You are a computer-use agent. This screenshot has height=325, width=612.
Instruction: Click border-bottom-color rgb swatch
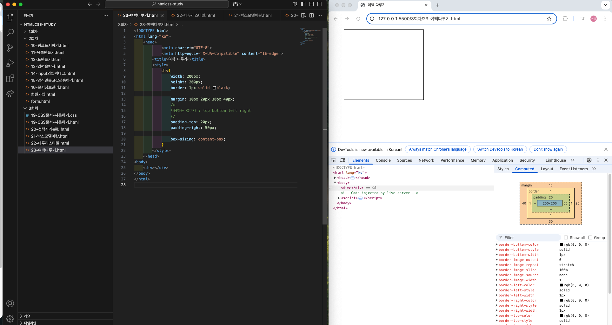click(x=561, y=244)
